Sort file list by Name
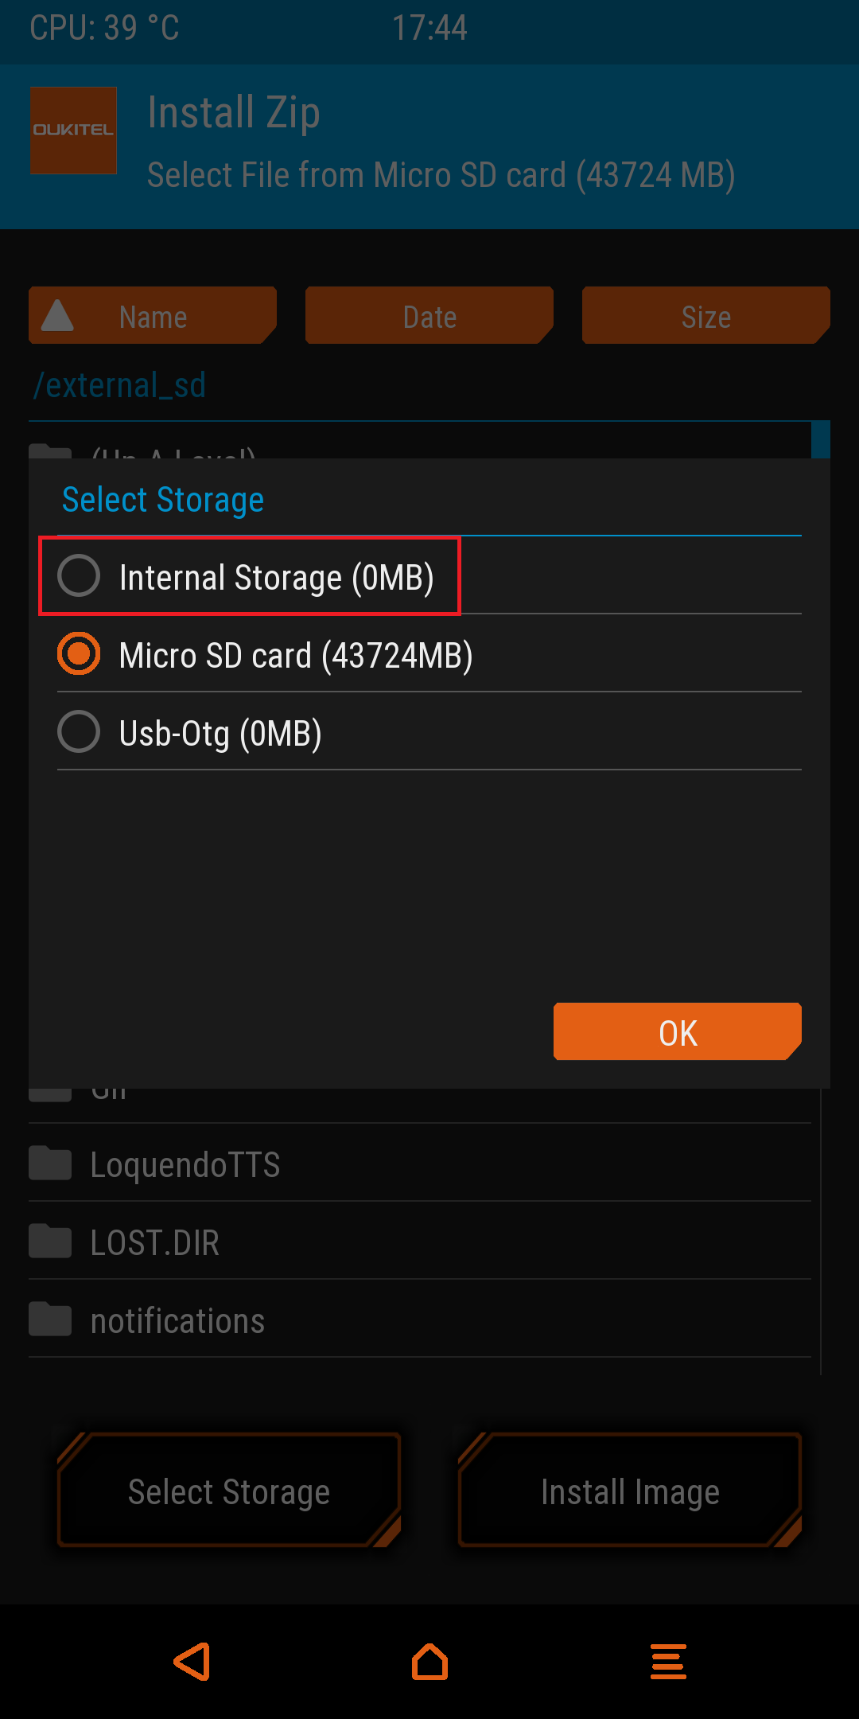 [x=153, y=316]
